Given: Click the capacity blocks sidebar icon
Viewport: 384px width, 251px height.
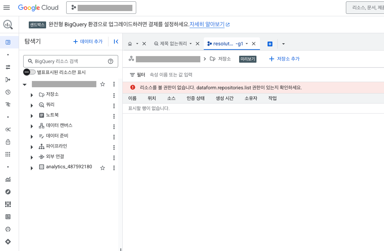Looking at the screenshot, I should (x=8, y=204).
